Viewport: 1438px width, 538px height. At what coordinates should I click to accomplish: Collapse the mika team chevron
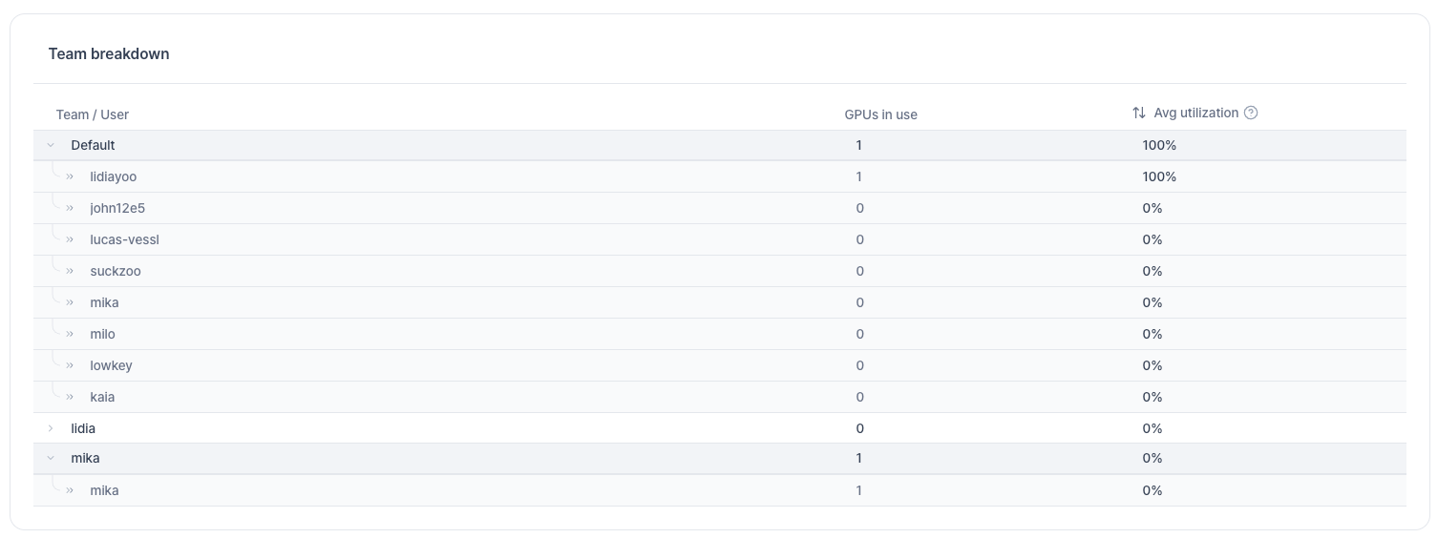click(51, 458)
